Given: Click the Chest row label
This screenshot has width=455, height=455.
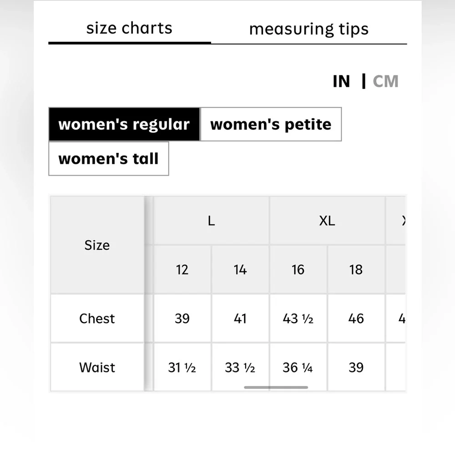Looking at the screenshot, I should (97, 318).
